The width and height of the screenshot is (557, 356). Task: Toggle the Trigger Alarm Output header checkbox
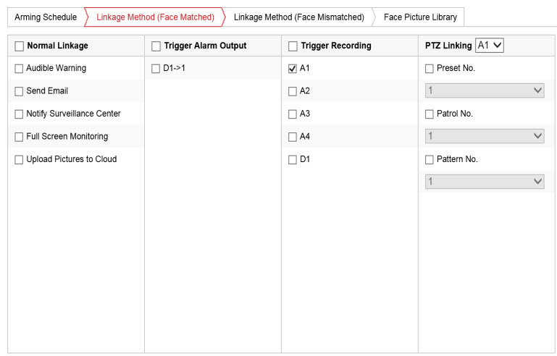point(156,46)
